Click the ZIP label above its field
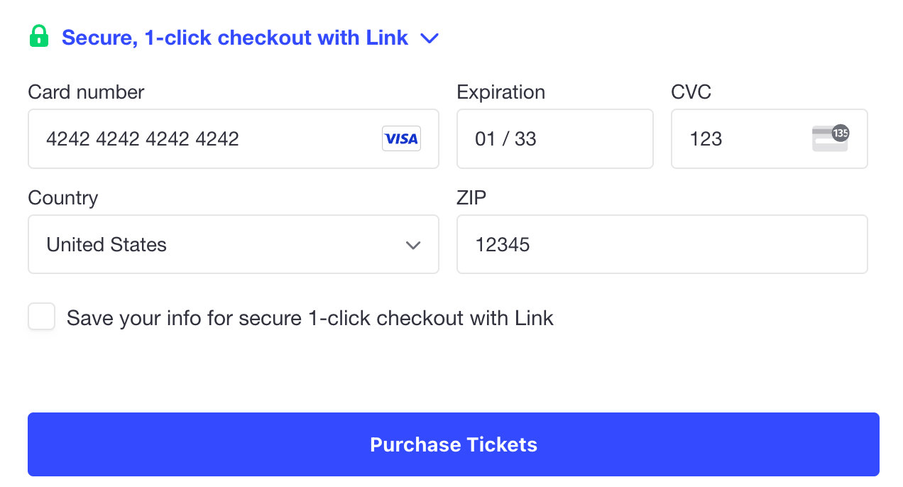Viewport: 903px width, 487px height. (x=470, y=197)
